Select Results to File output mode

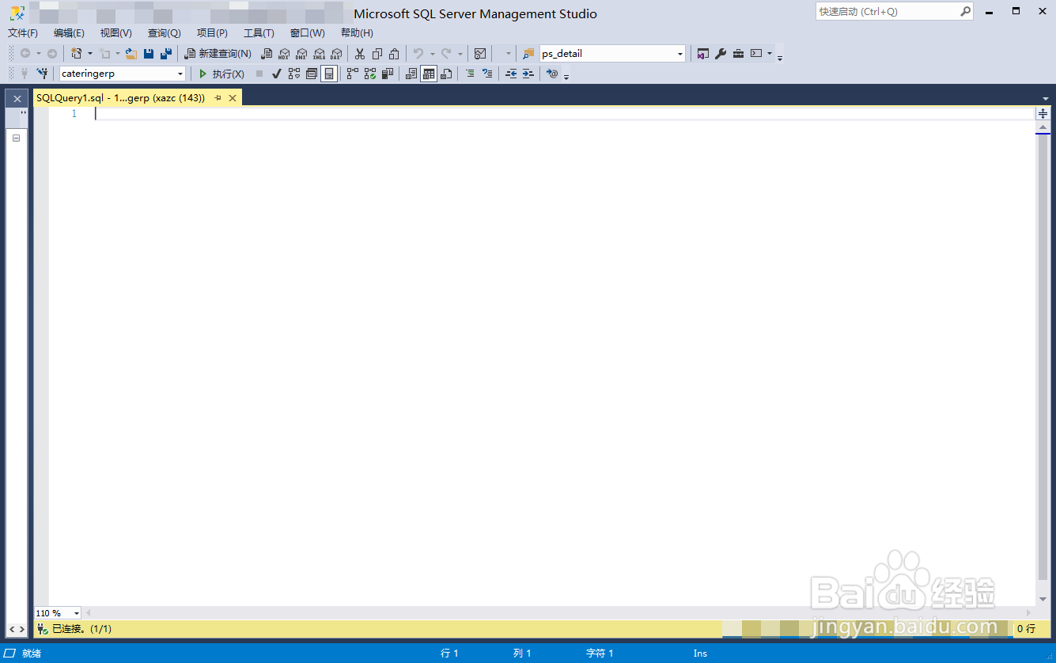446,74
